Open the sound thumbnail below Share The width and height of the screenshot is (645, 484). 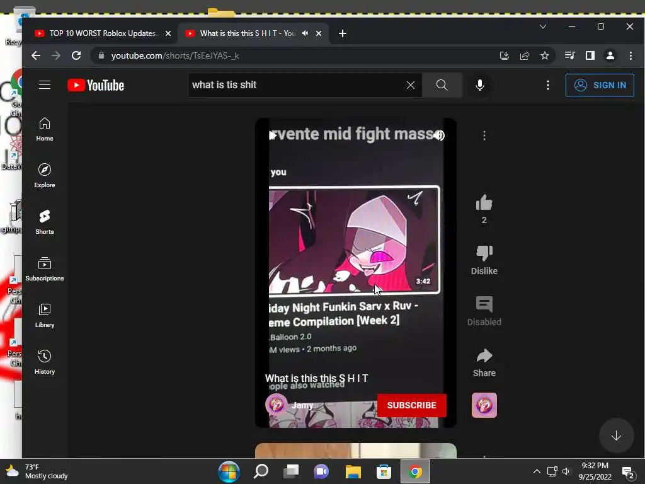(484, 405)
